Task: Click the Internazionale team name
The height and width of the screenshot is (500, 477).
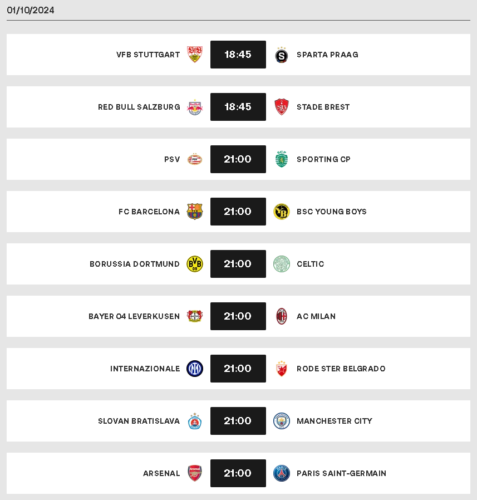Action: coord(145,369)
